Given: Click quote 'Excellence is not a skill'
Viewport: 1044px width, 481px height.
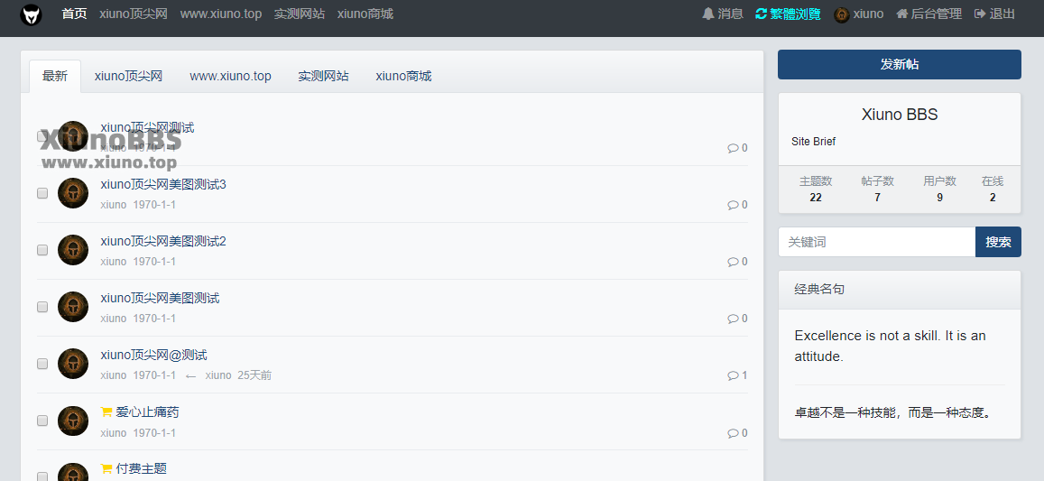Looking at the screenshot, I should coord(891,346).
